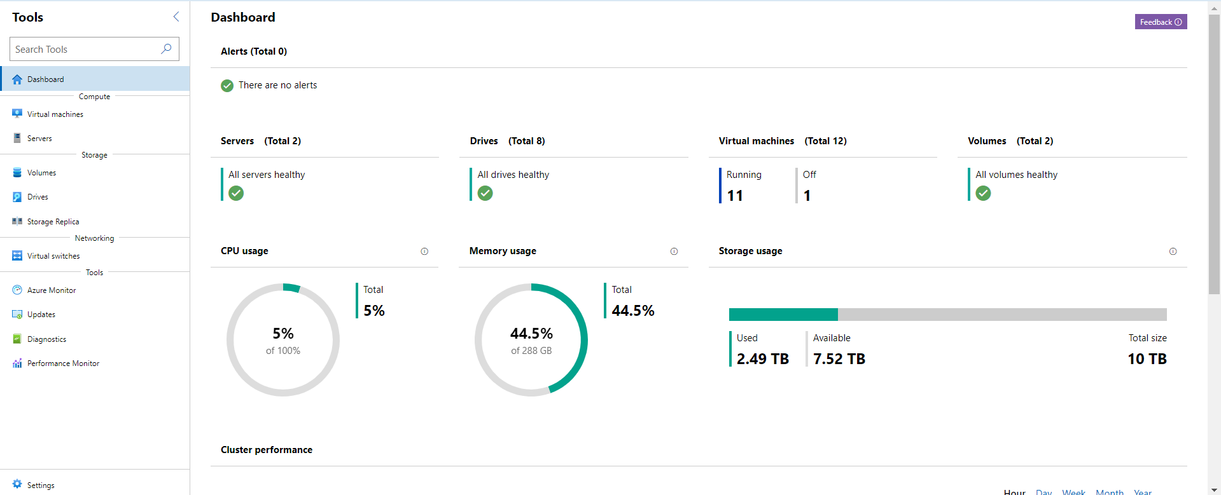The height and width of the screenshot is (495, 1221).
Task: Switch cluster performance range to Week
Action: click(x=1073, y=491)
